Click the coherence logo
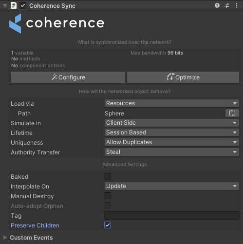 tap(57, 23)
